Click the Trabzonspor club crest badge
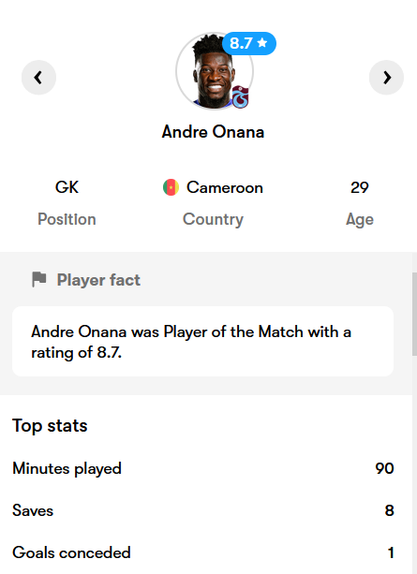The image size is (417, 574). pyautogui.click(x=240, y=96)
